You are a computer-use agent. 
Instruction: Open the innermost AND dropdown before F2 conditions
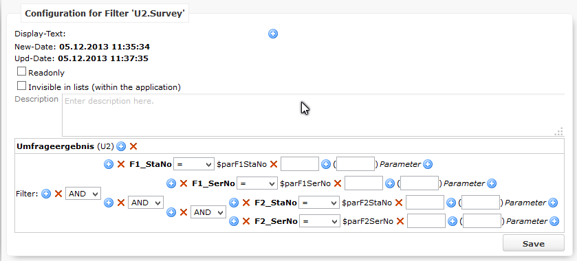point(208,212)
